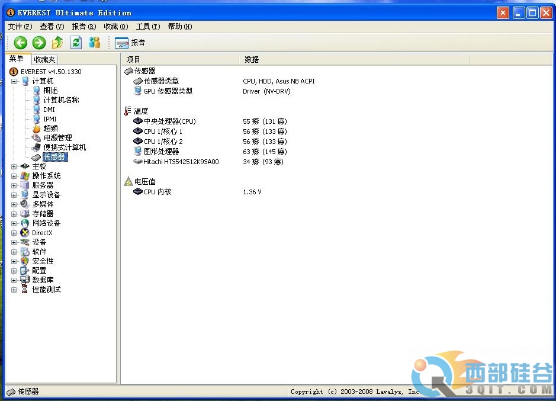Select the IPMI tree item

[x=50, y=119]
